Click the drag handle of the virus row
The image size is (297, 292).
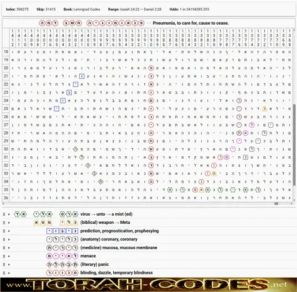click(4, 215)
